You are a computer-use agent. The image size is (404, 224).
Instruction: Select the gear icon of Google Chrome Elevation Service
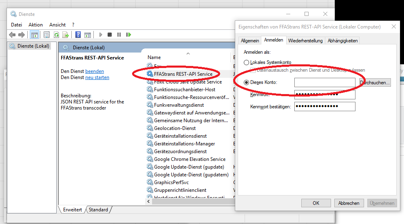(150, 159)
